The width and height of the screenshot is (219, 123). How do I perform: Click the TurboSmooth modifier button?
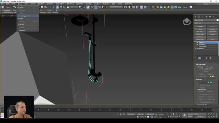tap(212, 32)
